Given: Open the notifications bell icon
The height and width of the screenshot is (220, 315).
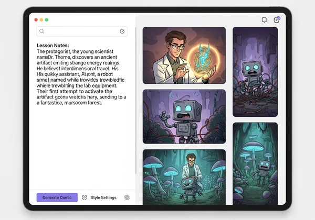Looking at the screenshot, I should (264, 20).
